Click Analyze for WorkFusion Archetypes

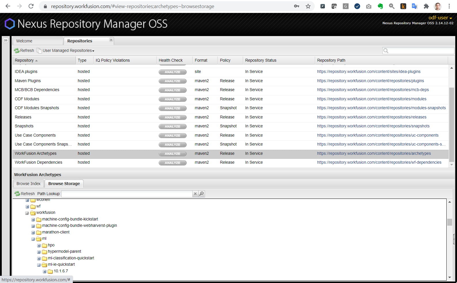click(x=172, y=154)
